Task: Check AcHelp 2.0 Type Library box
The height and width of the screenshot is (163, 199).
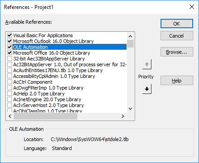Action: (x=9, y=94)
